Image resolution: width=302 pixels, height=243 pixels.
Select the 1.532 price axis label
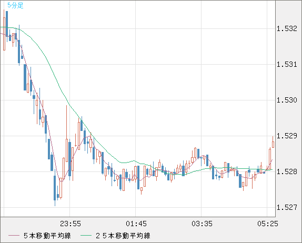tap(287, 29)
